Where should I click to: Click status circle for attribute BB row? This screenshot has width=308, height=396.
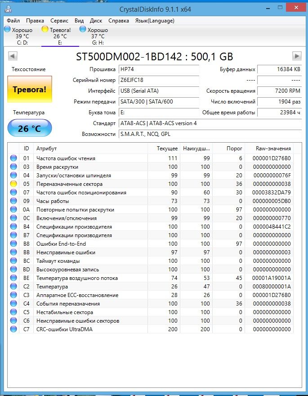click(x=13, y=252)
